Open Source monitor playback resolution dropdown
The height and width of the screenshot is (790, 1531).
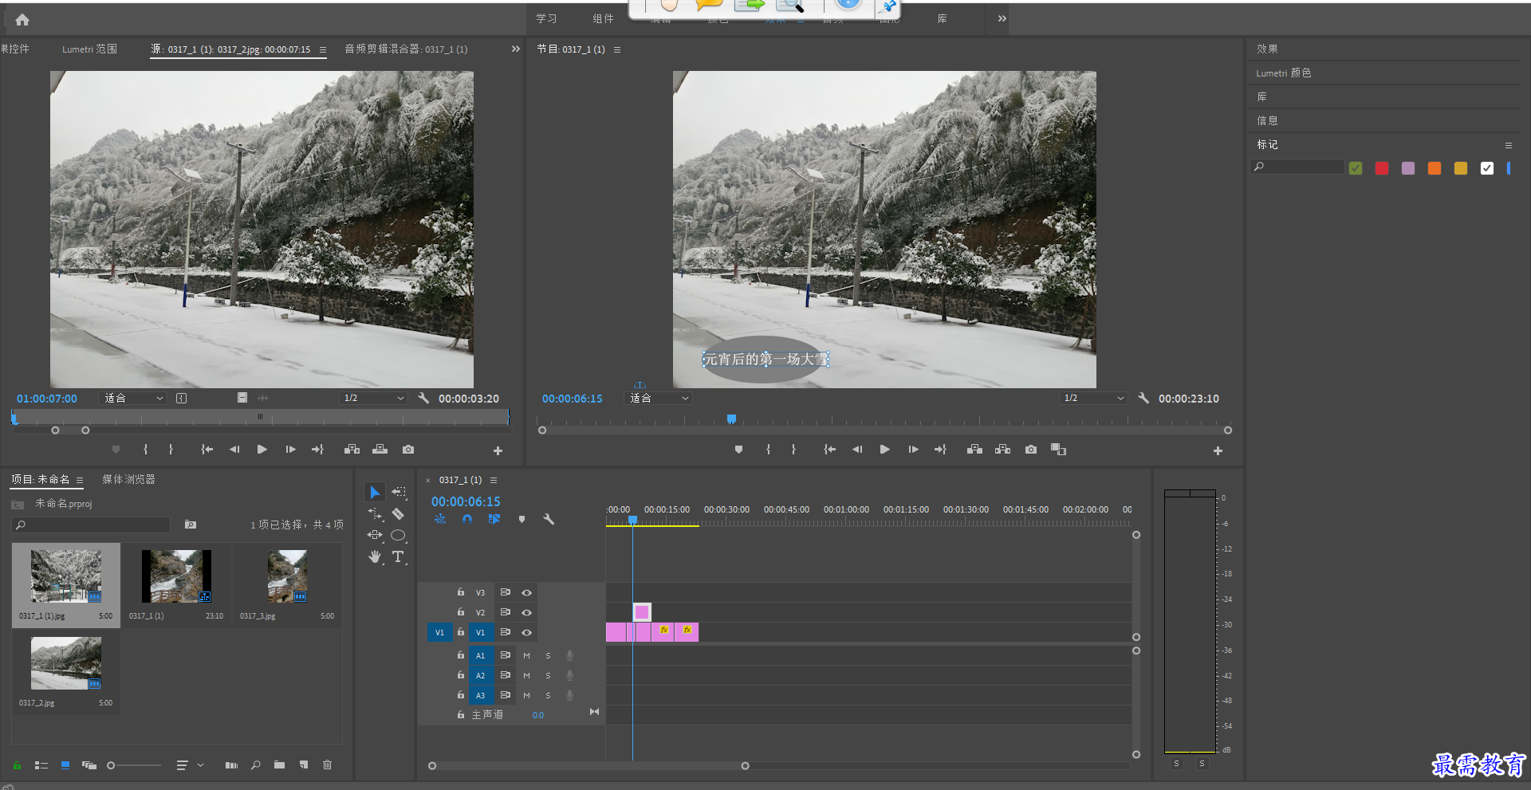(x=374, y=398)
